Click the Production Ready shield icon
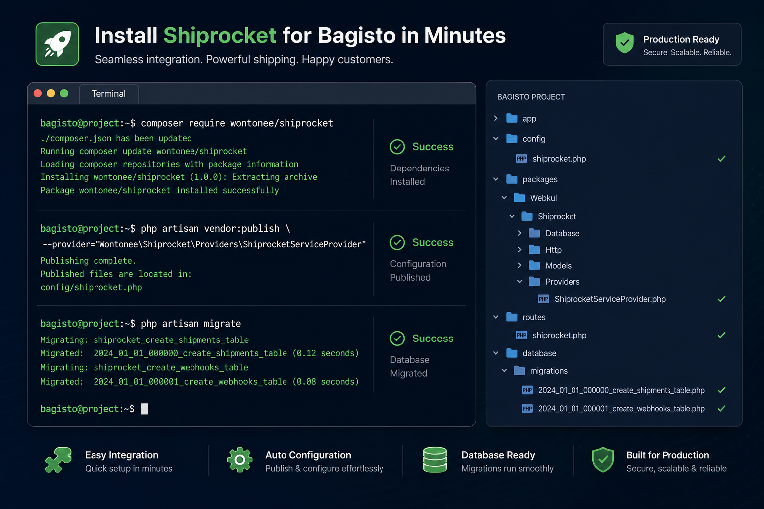This screenshot has height=509, width=764. pos(624,43)
